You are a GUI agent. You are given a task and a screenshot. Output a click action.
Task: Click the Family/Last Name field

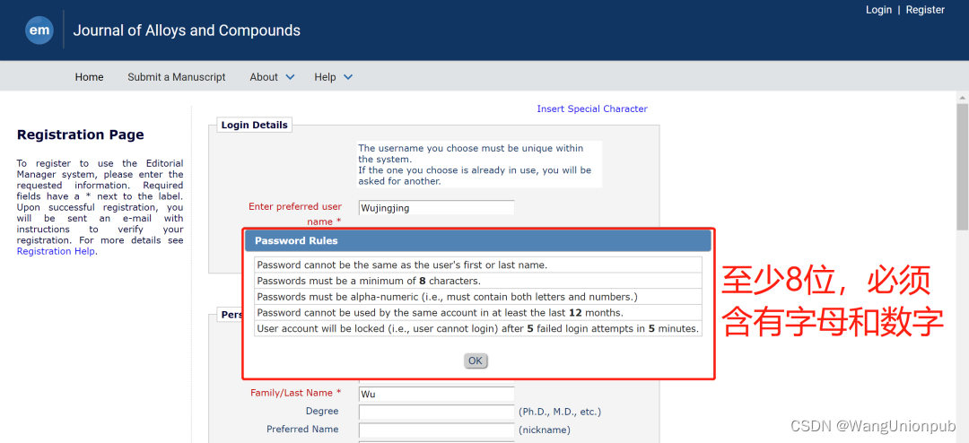[436, 394]
